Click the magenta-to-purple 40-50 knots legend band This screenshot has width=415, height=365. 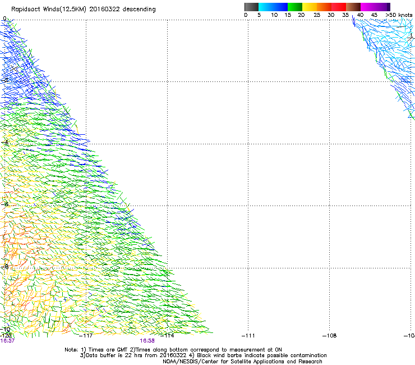coord(375,7)
